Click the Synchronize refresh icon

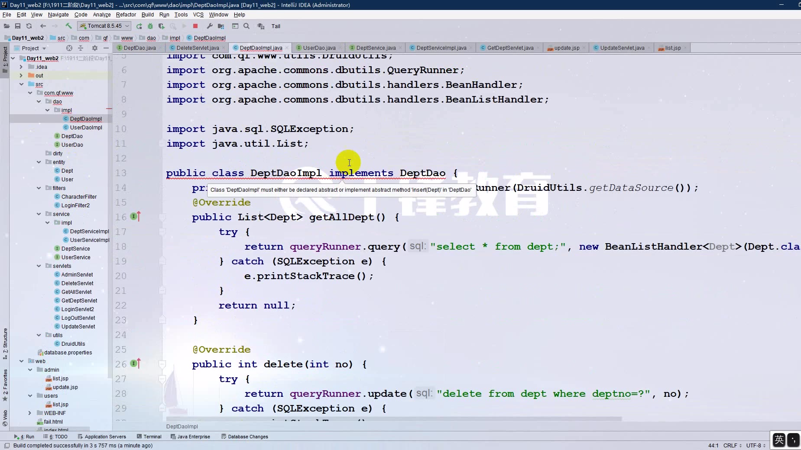coord(29,26)
